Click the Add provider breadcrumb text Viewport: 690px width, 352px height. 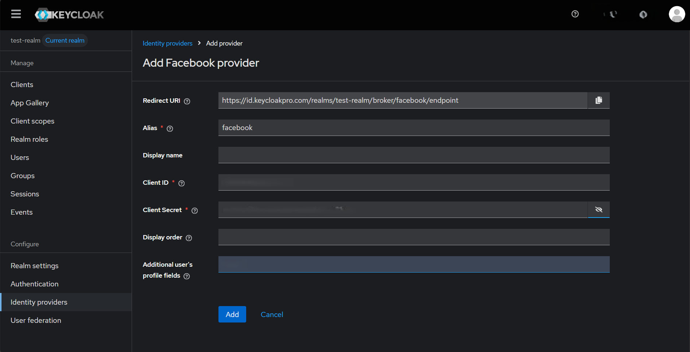point(224,43)
